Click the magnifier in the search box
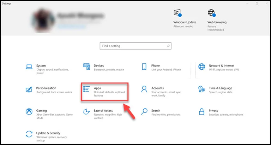This screenshot has width=271, height=145. 168,46
